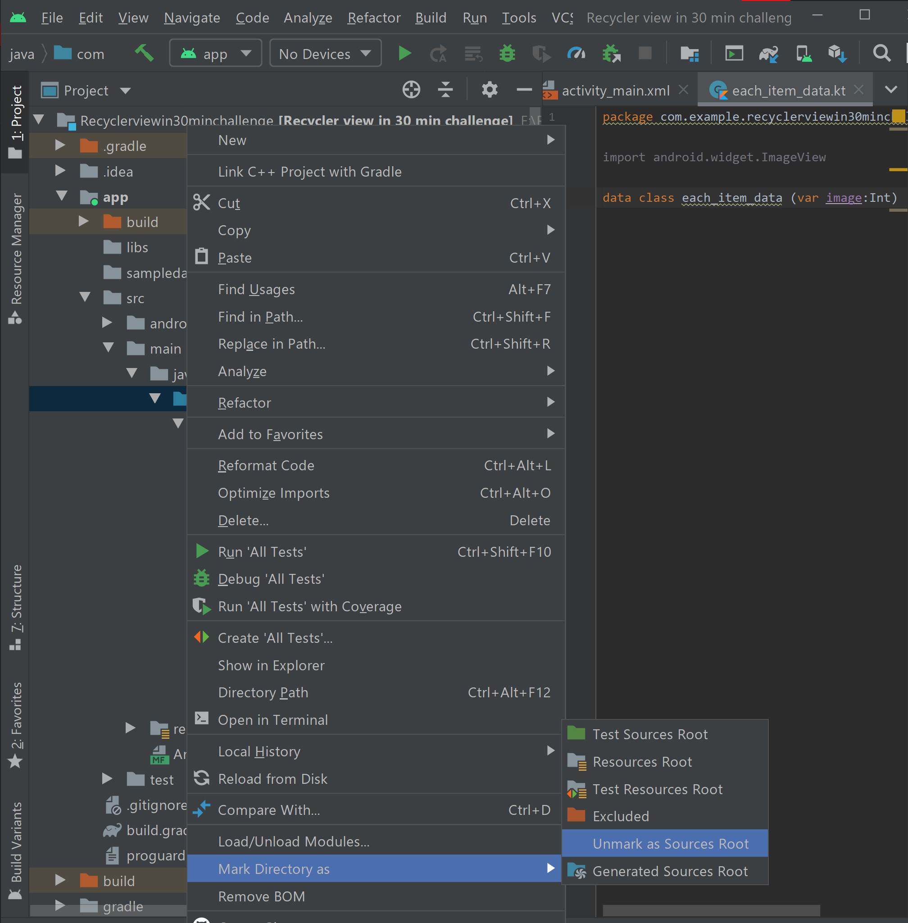Click the editor horizontal scrollbar
The image size is (908, 923).
pyautogui.click(x=711, y=910)
